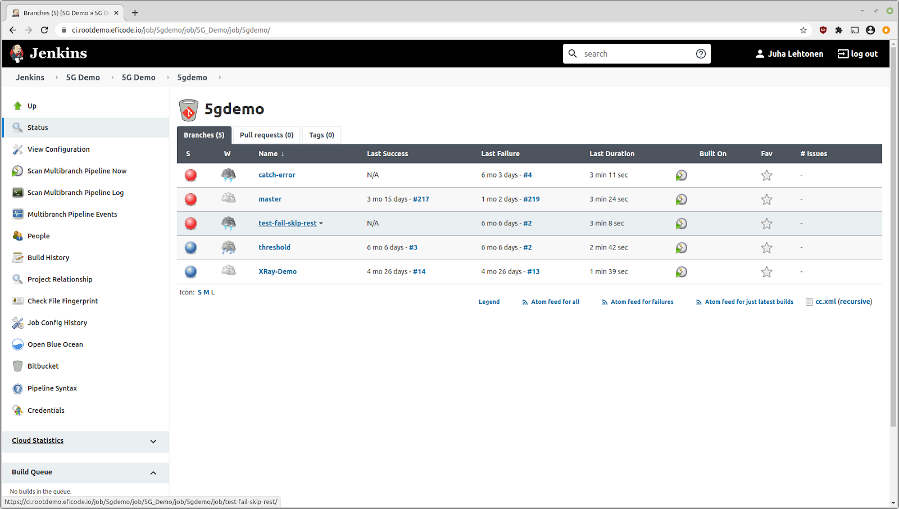The image size is (899, 509).
Task: Open breadcrumb dropdown after first 5G Demo
Action: (x=112, y=78)
